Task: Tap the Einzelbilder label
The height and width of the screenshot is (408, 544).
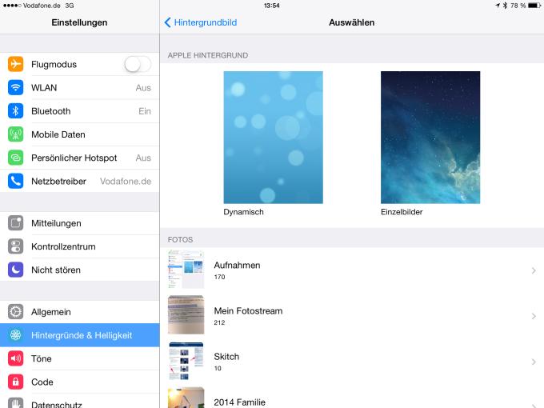Action: pos(402,212)
